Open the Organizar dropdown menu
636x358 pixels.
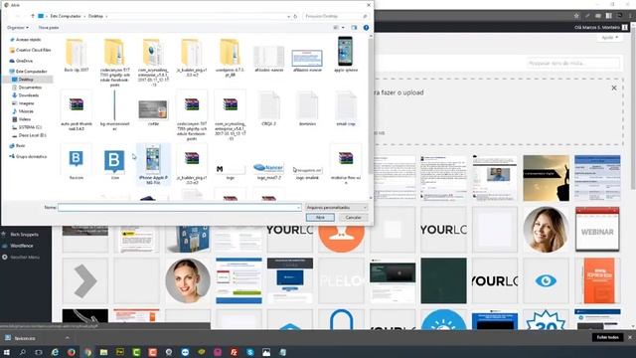point(18,28)
